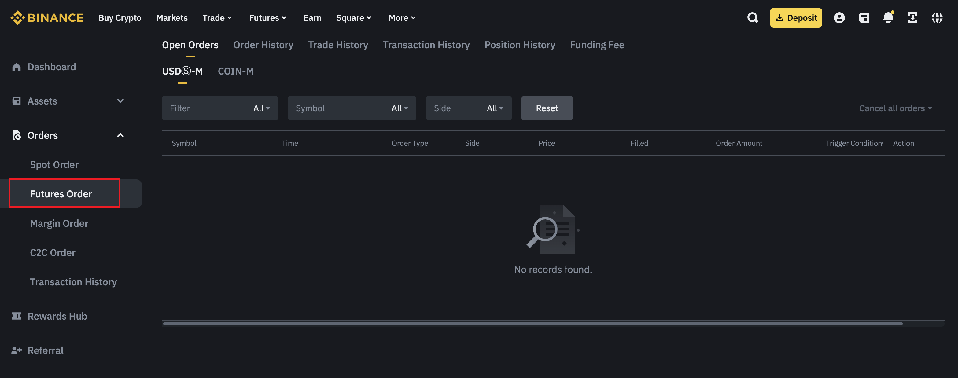Click the Referral person-plus icon
958x378 pixels.
(x=17, y=350)
